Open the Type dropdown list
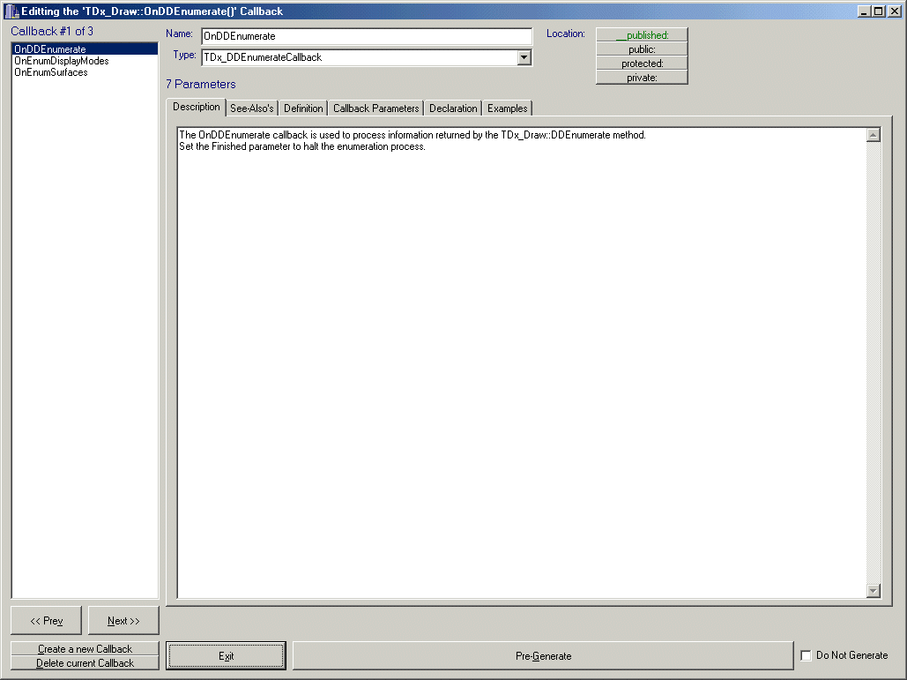907x680 pixels. pyautogui.click(x=524, y=57)
